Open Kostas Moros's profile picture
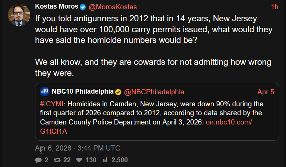Image resolution: width=286 pixels, height=167 pixels. (19, 15)
